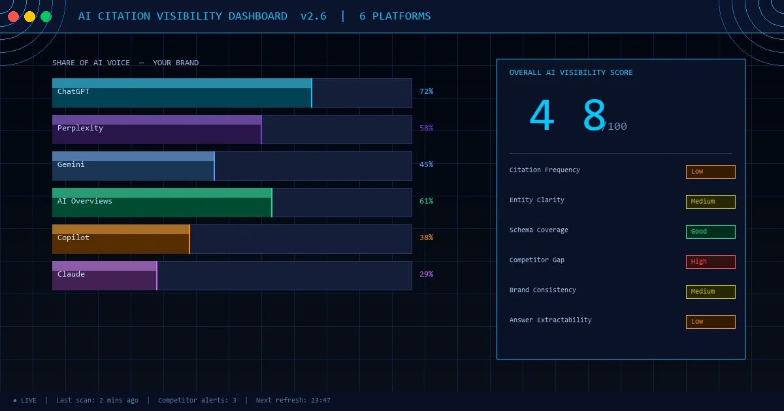
Task: Select the Copilot share bar
Action: click(232, 239)
